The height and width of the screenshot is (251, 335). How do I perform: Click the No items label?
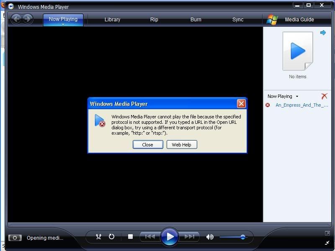pyautogui.click(x=298, y=77)
